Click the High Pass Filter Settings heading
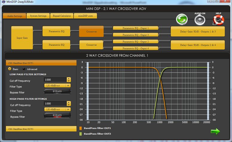 click(x=28, y=99)
